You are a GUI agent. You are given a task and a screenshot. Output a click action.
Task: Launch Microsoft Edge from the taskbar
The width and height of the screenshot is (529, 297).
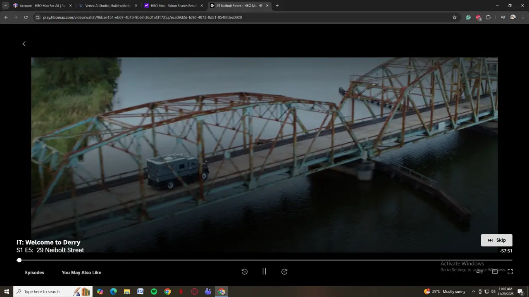pyautogui.click(x=113, y=292)
